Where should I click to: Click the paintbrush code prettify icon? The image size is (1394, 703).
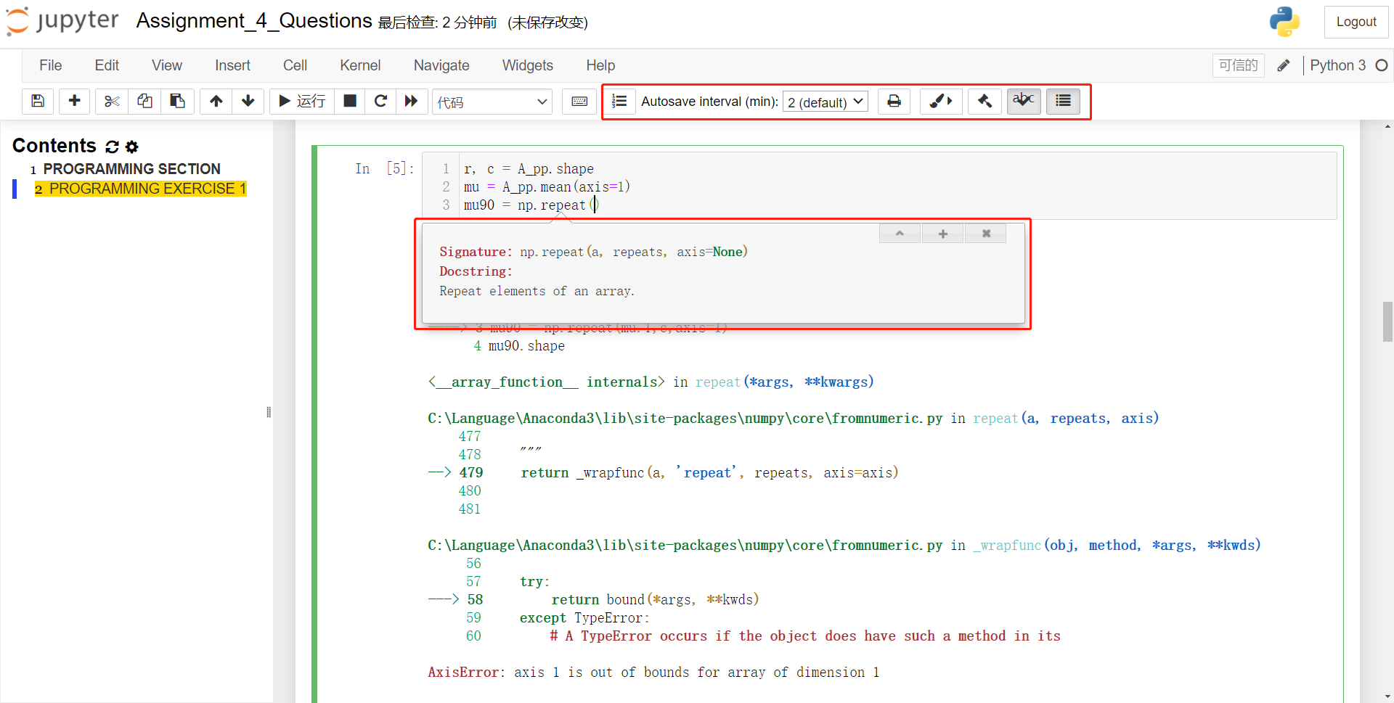click(x=941, y=102)
